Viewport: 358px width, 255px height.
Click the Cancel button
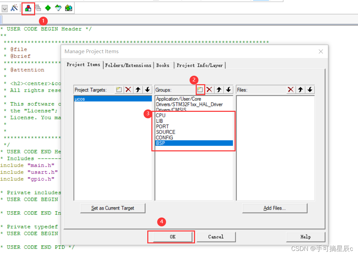216,237
